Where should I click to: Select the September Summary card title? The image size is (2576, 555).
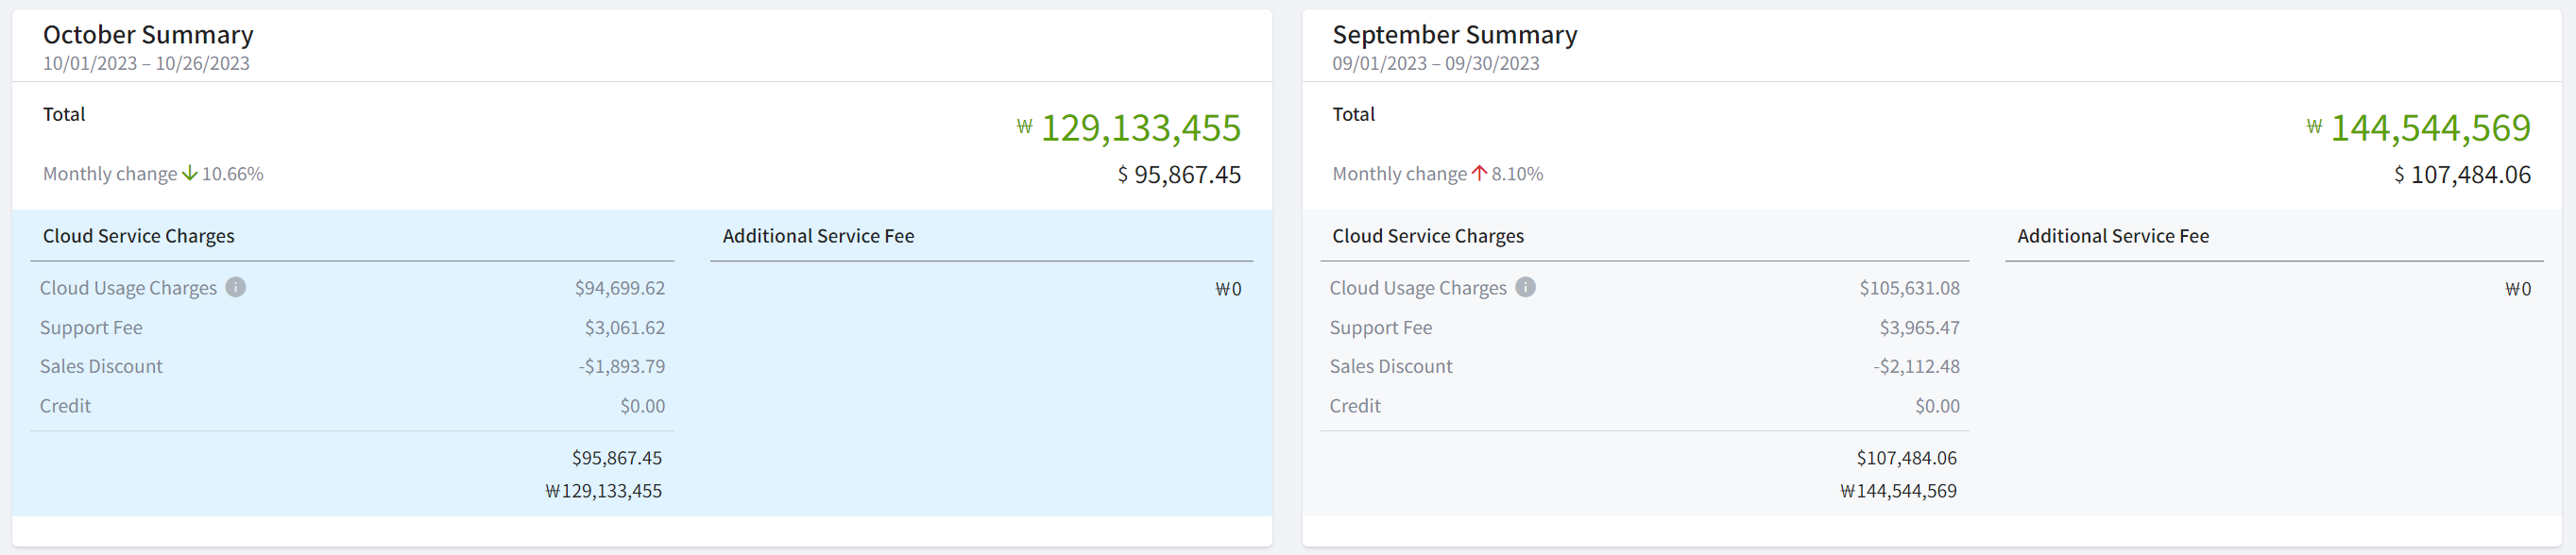point(1454,35)
